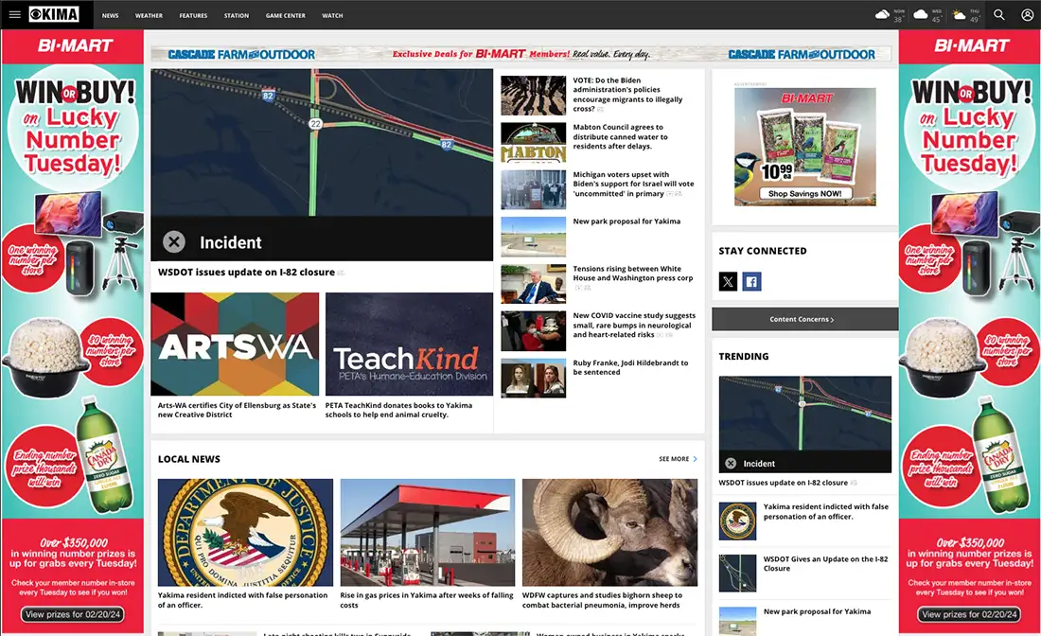Open Trending 'WSDOT Gives an Update on the I-82 Closure'
This screenshot has height=636, width=1041.
[x=825, y=564]
